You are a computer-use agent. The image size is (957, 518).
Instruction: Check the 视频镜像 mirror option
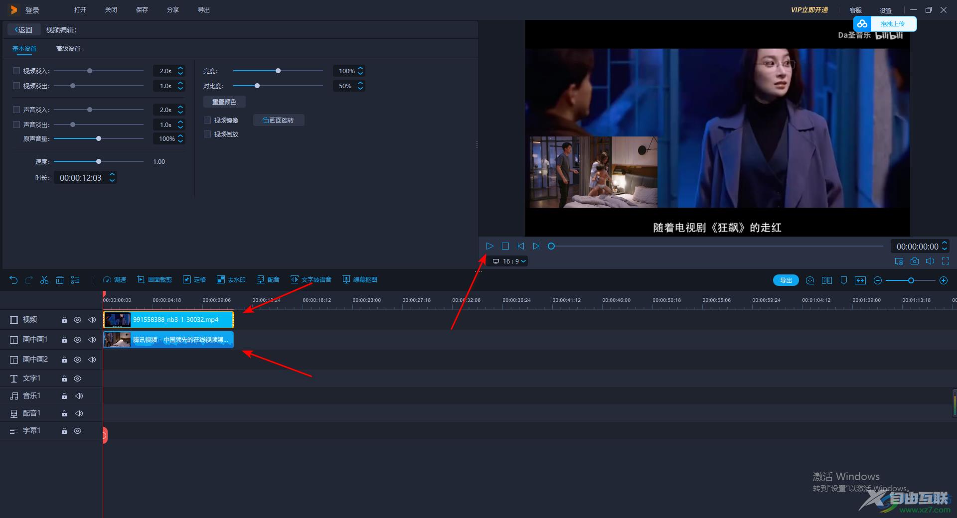(207, 120)
